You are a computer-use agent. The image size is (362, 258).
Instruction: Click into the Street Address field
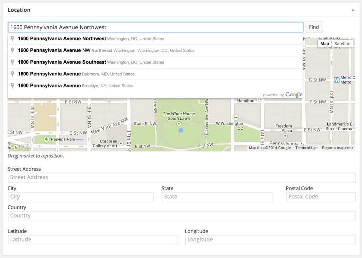click(x=181, y=178)
